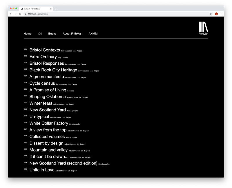
Task: Click Minigraphs label beside Collected volumes
Action: pos(71,138)
